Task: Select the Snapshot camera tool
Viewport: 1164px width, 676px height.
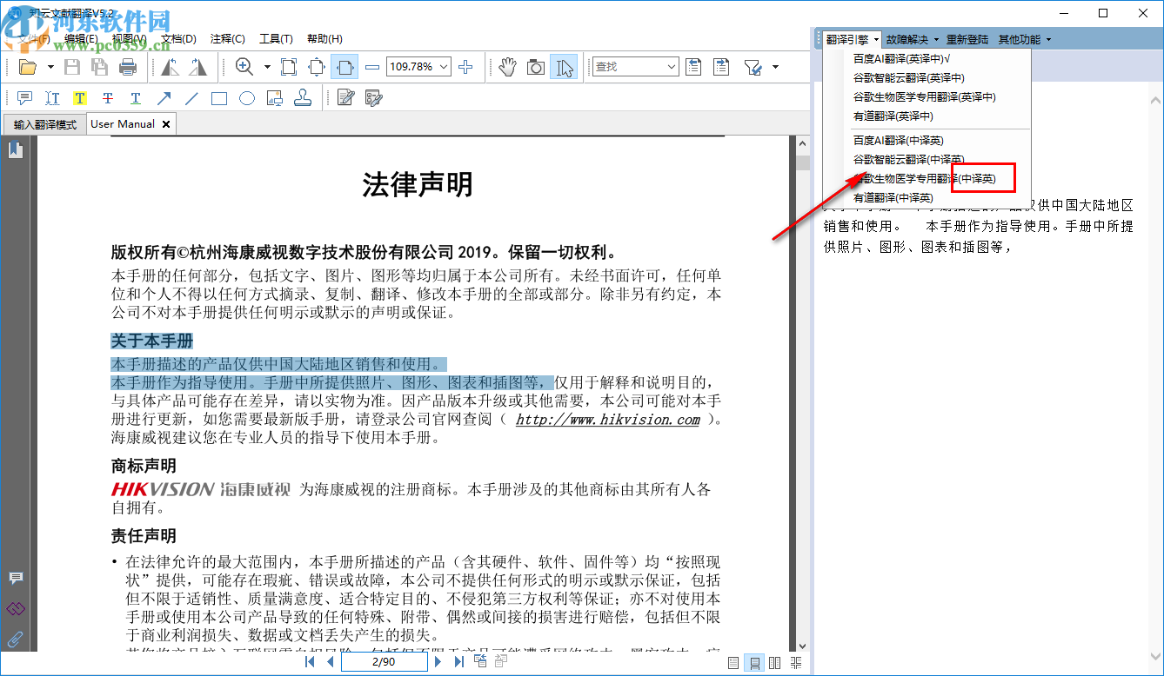Action: 536,67
